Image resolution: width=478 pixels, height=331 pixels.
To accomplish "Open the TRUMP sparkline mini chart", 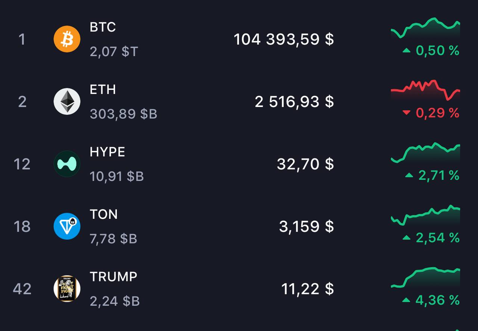I will [x=425, y=278].
